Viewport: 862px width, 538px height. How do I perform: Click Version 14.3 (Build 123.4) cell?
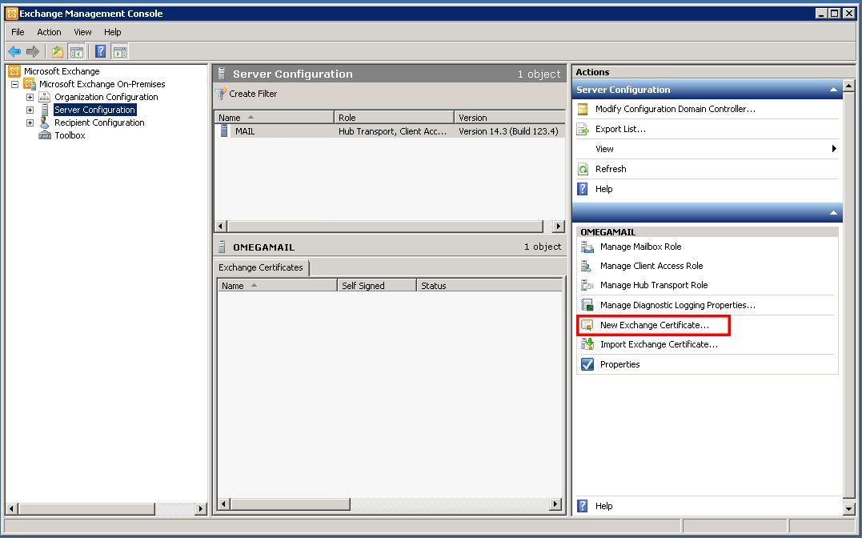point(508,131)
